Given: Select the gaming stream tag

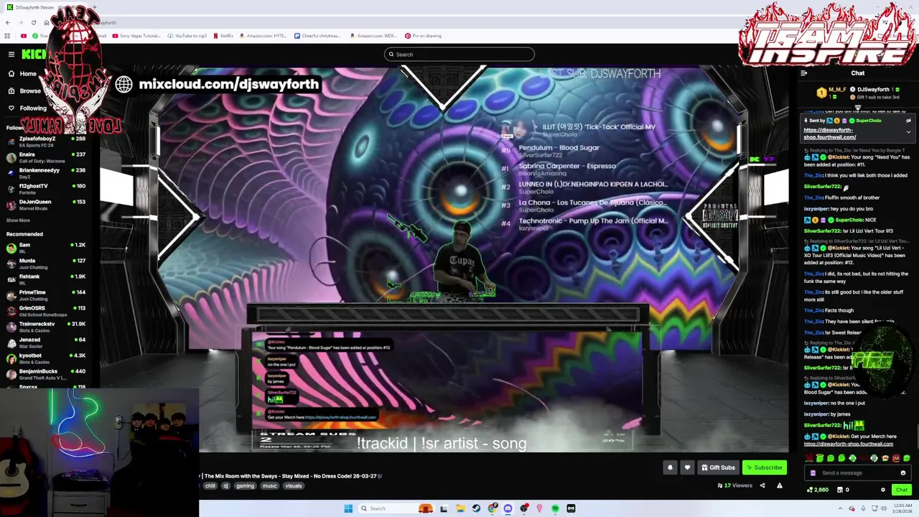Looking at the screenshot, I should (246, 486).
